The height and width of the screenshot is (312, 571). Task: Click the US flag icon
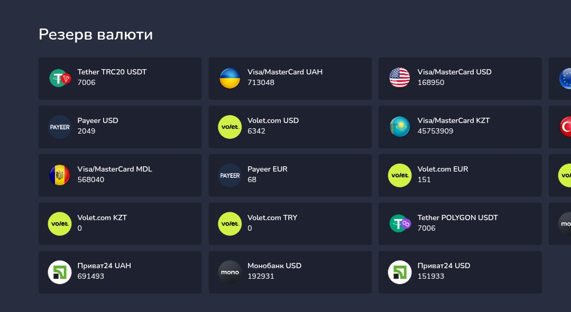point(400,78)
